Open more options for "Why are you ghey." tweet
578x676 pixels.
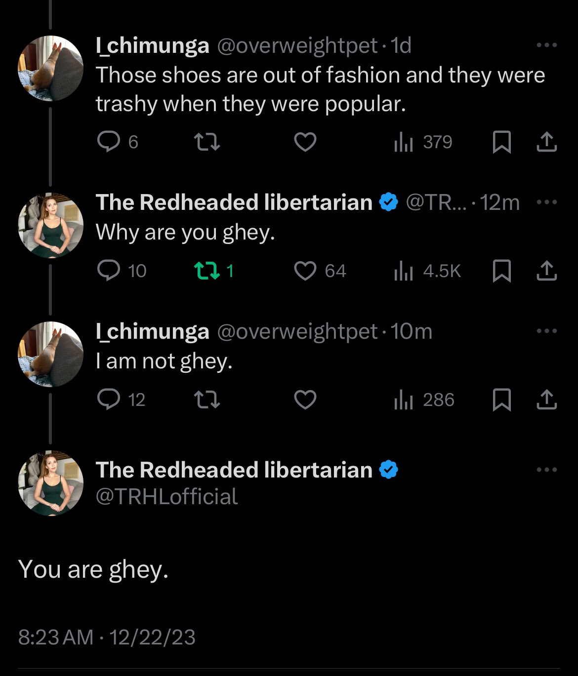coord(547,202)
